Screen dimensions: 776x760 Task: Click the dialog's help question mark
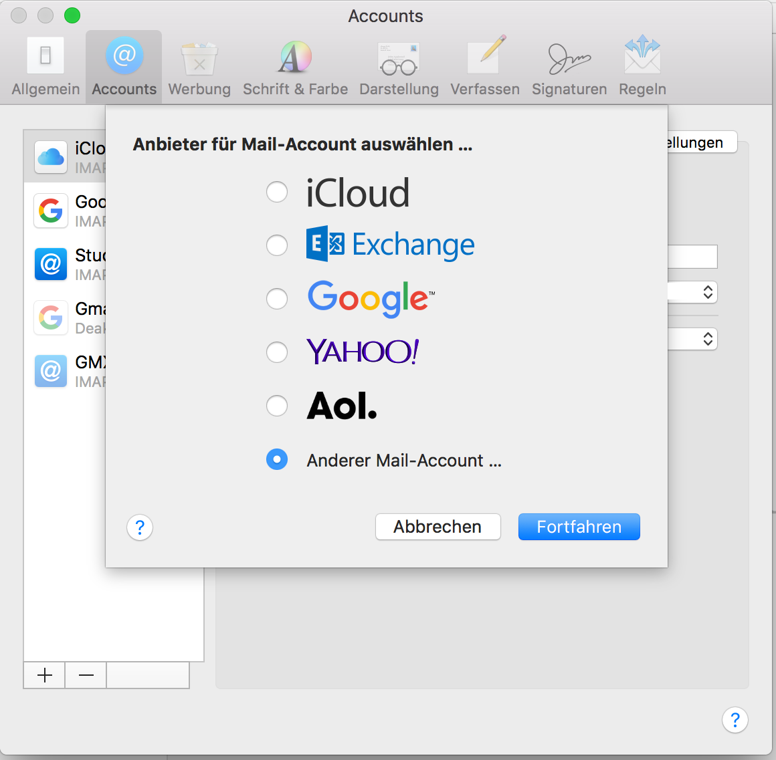pyautogui.click(x=140, y=528)
